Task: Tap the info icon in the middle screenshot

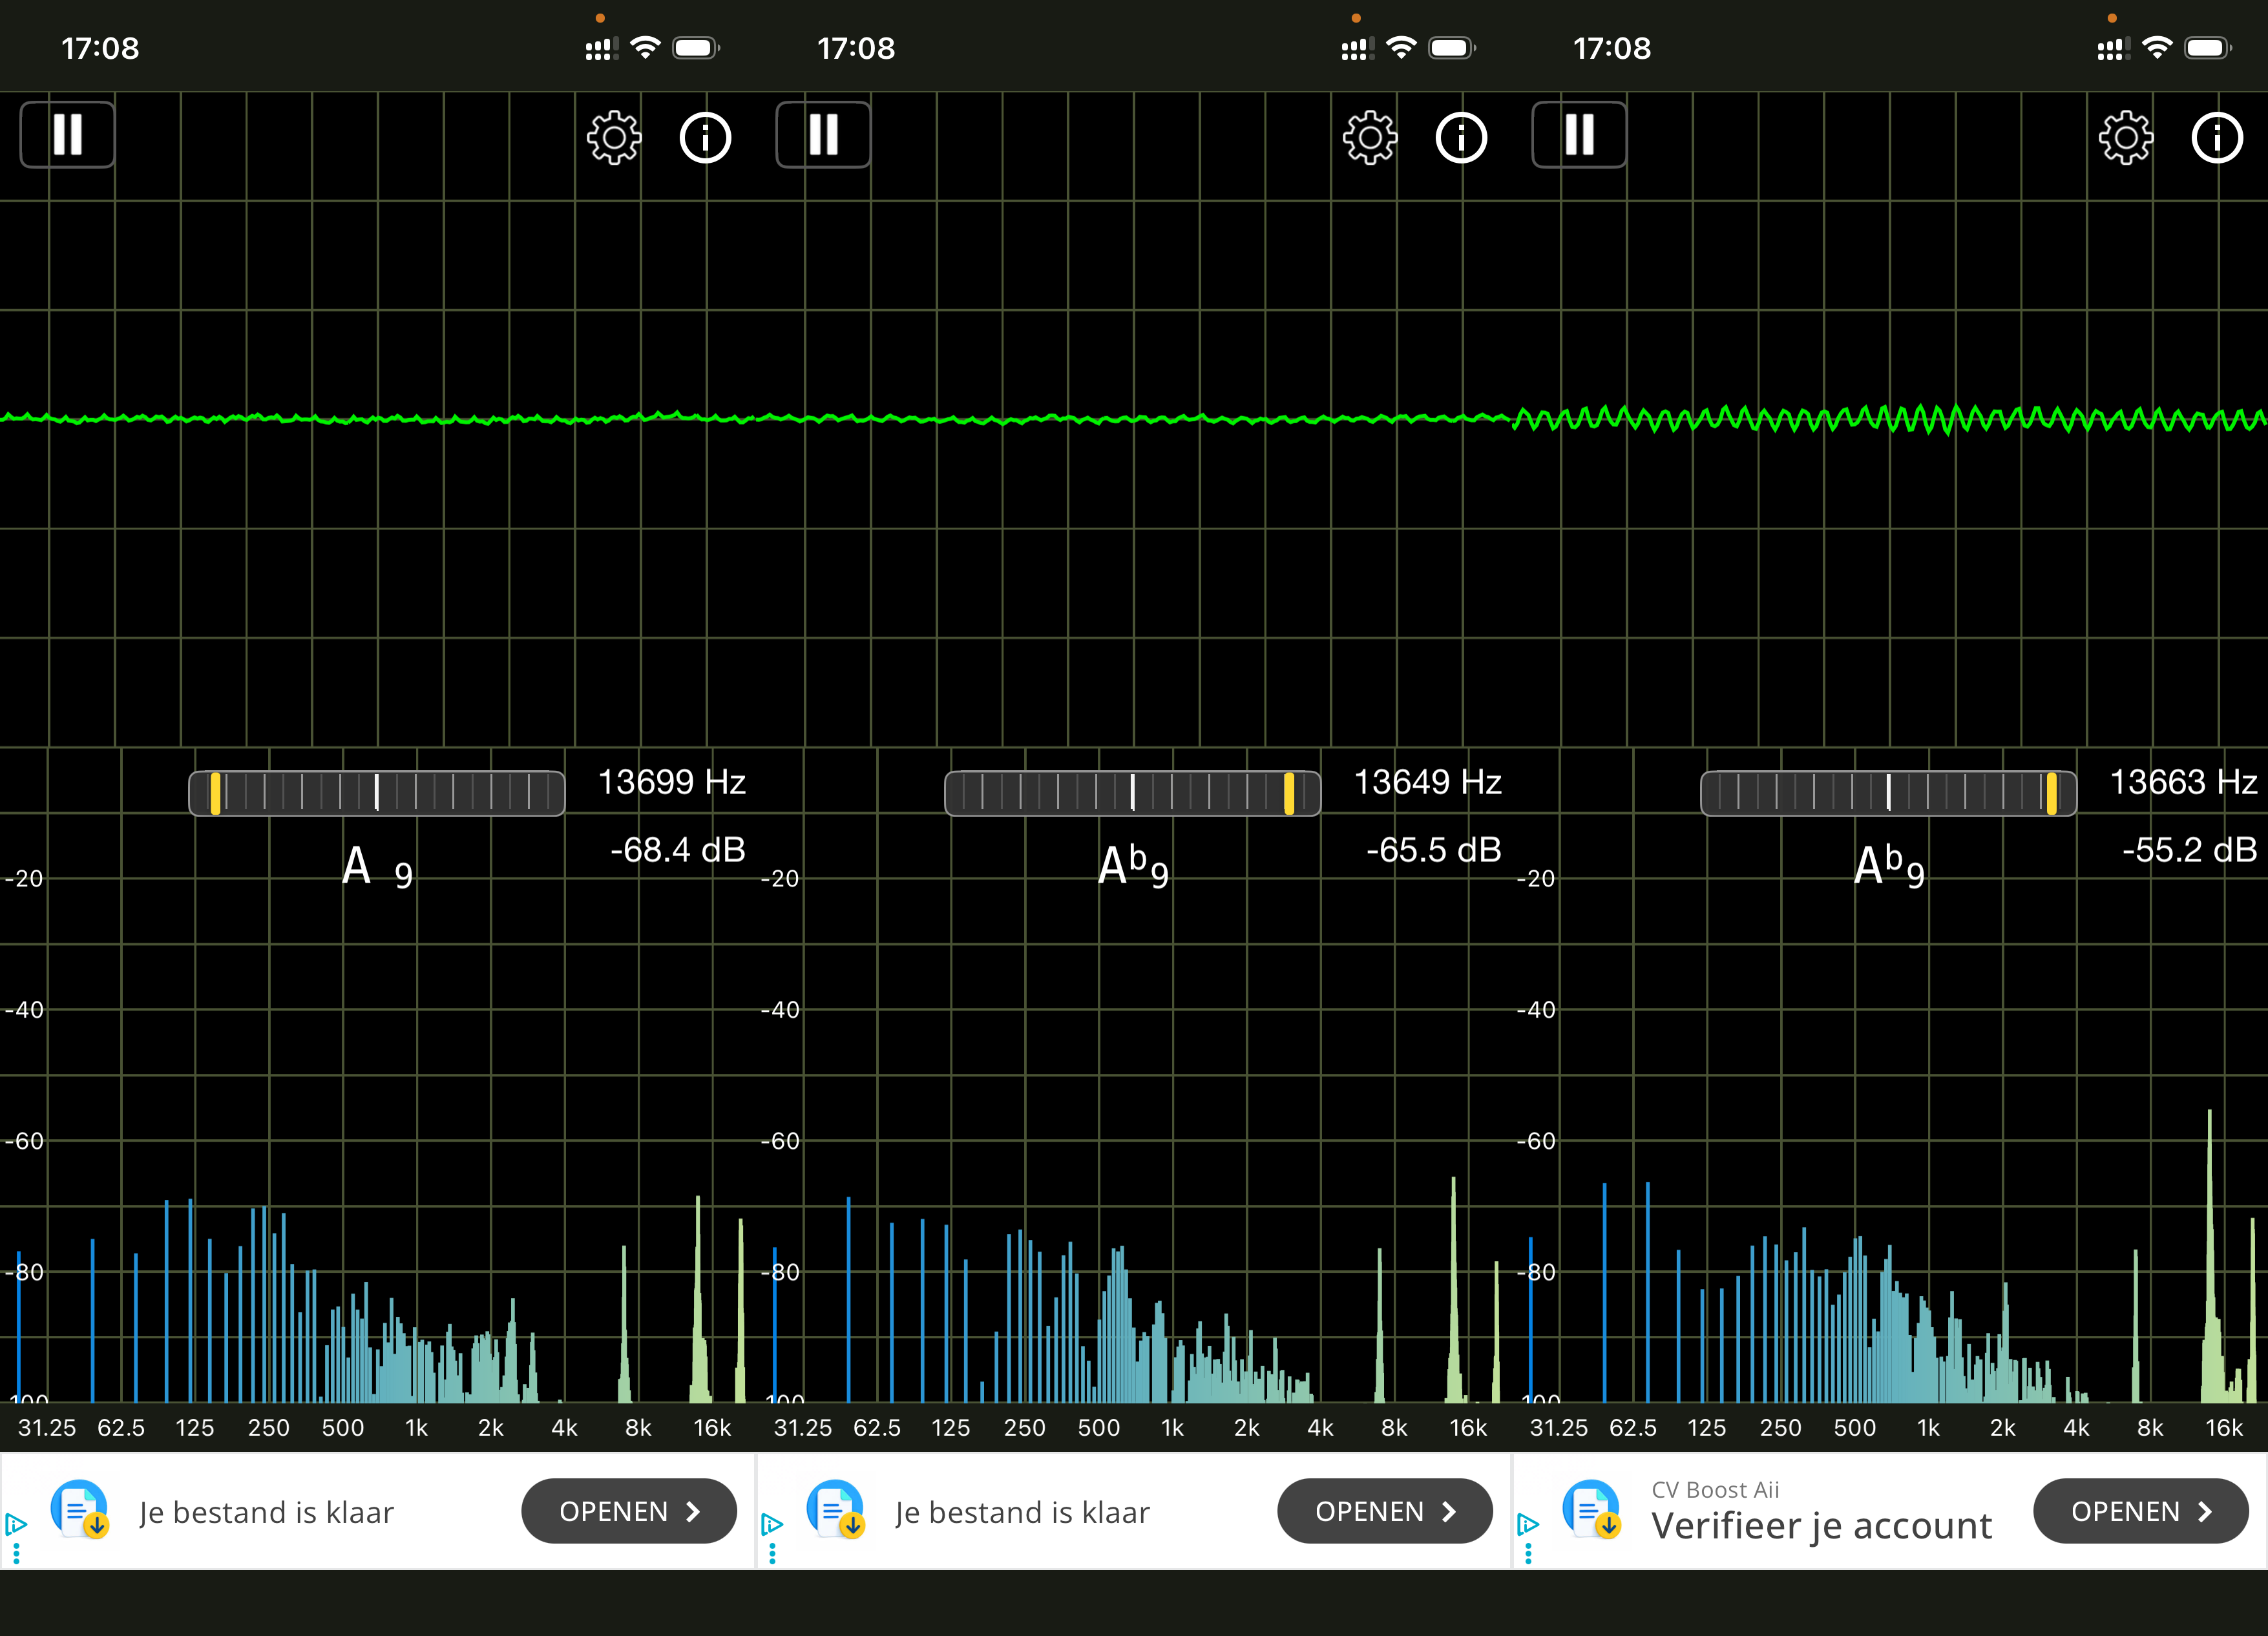Action: [x=1462, y=138]
